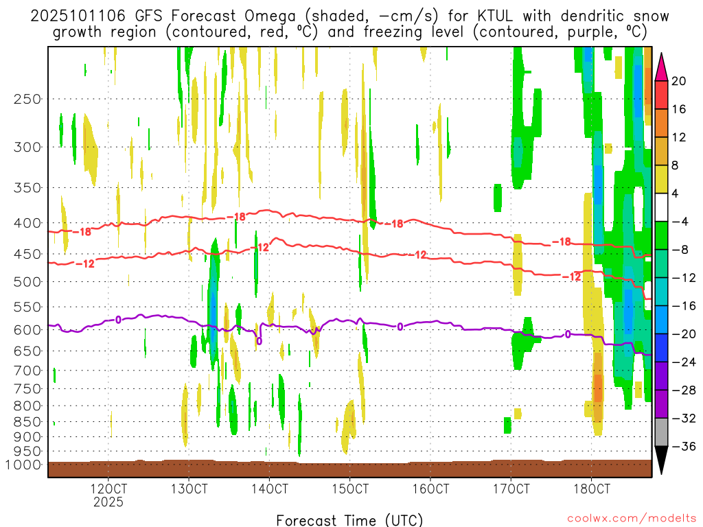Click the -18 contour label near 180CT
Image resolution: width=703 pixels, height=527 pixels.
[562, 242]
